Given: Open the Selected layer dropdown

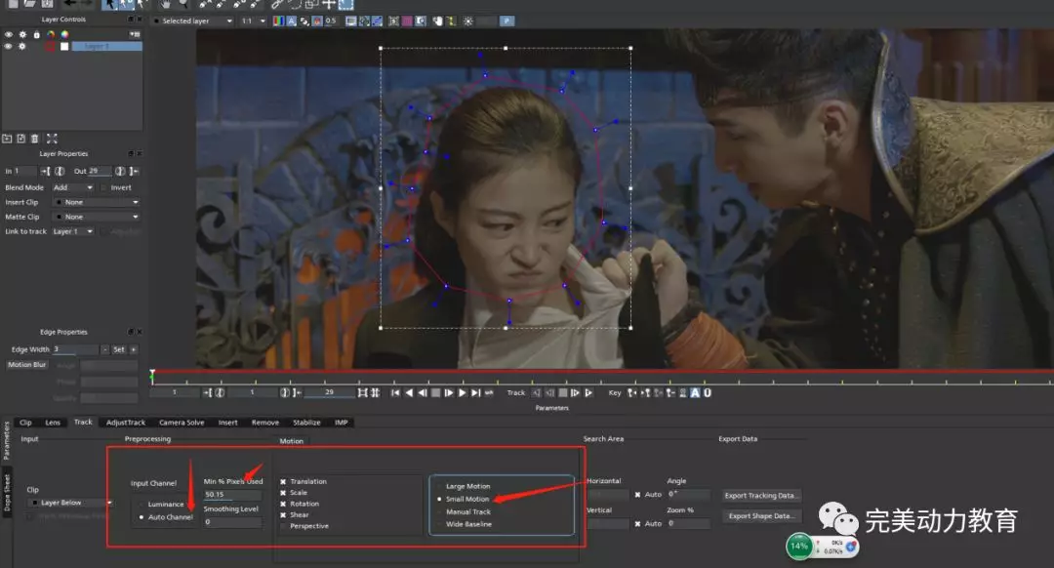Looking at the screenshot, I should (x=192, y=20).
